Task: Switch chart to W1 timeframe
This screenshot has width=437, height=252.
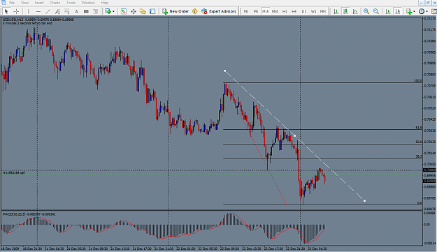Action: (x=313, y=11)
